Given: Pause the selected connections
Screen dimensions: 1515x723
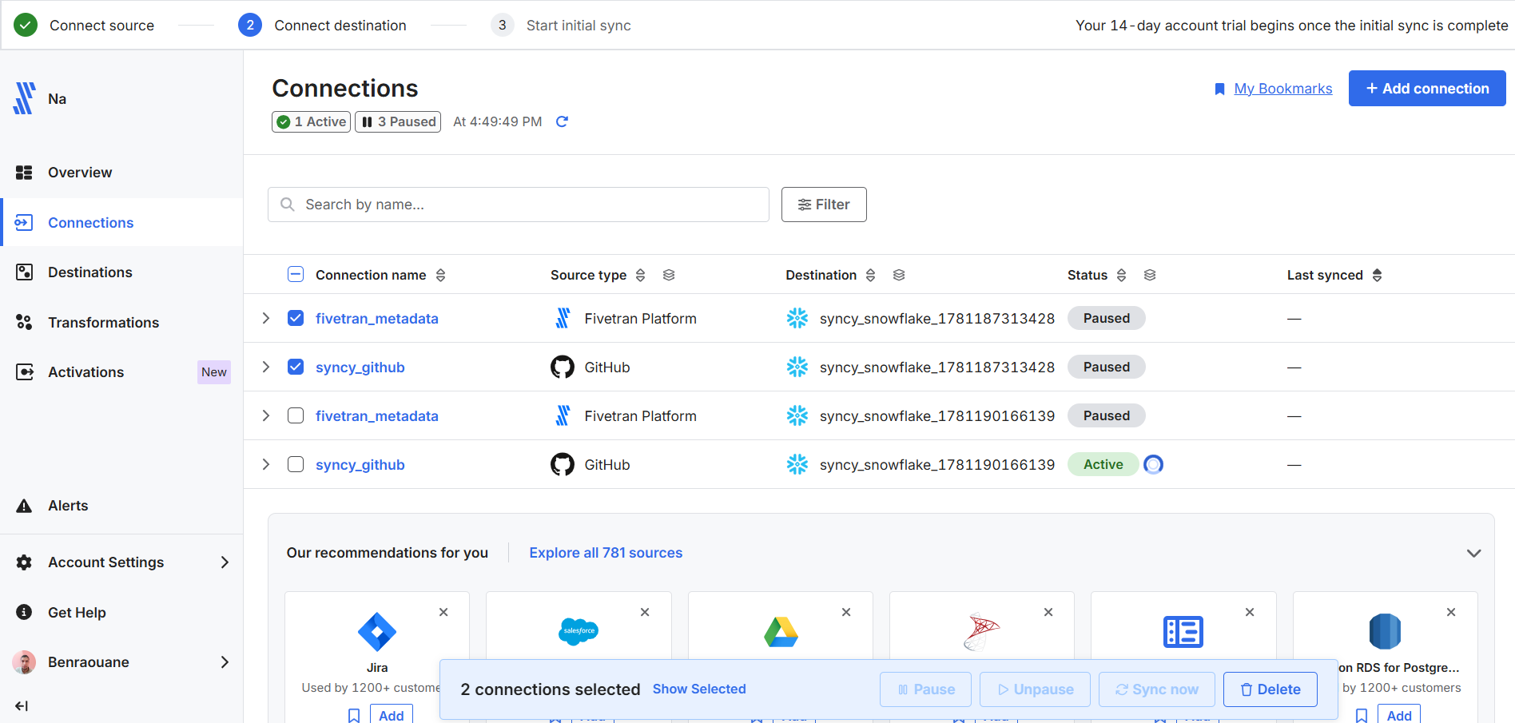Looking at the screenshot, I should (x=925, y=689).
